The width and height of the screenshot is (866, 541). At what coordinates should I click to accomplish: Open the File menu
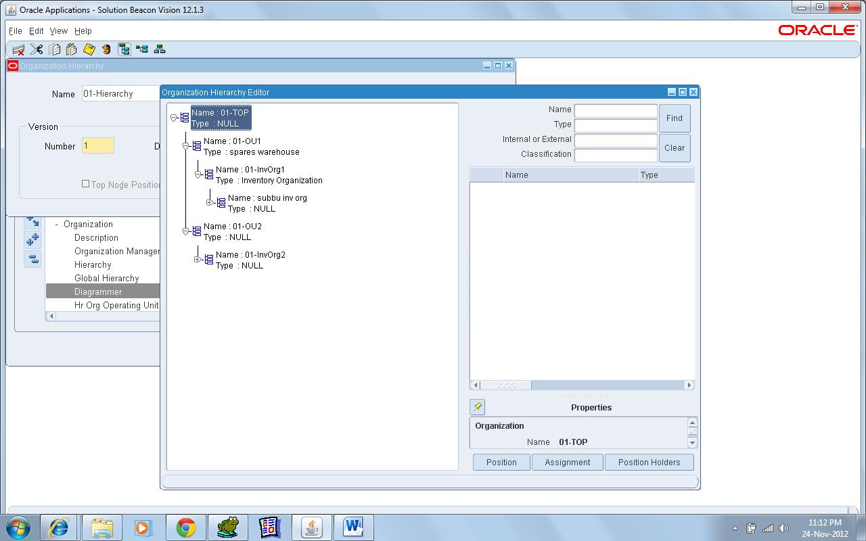[x=15, y=30]
